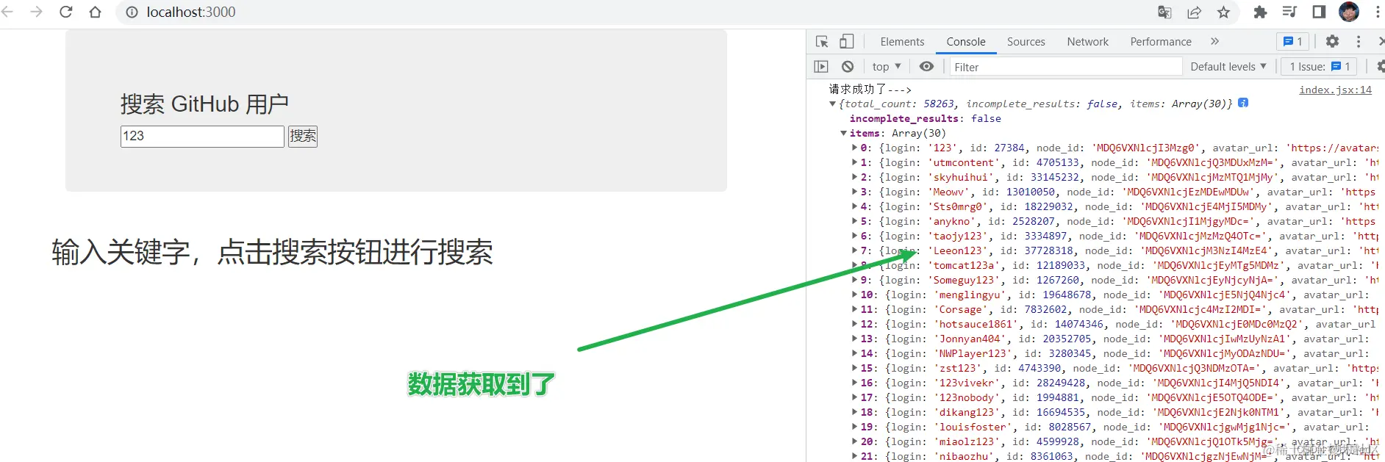Image resolution: width=1385 pixels, height=462 pixels.
Task: Reload the page with refresh icon
Action: tap(65, 12)
